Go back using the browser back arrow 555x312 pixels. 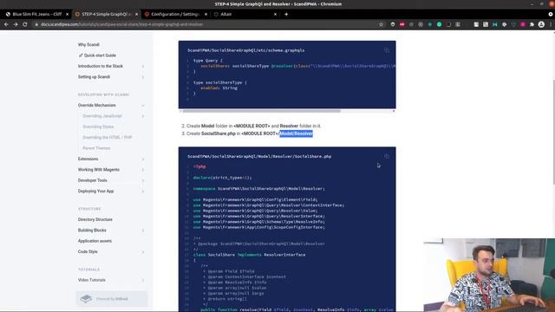(x=6, y=24)
